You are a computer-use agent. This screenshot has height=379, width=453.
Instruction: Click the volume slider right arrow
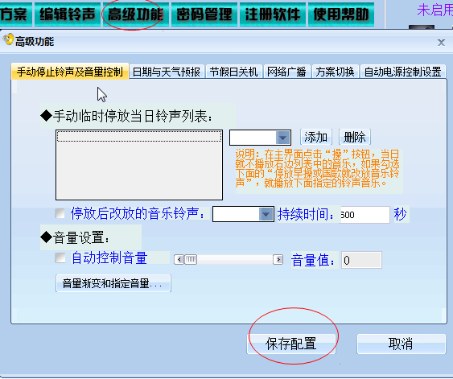click(278, 259)
